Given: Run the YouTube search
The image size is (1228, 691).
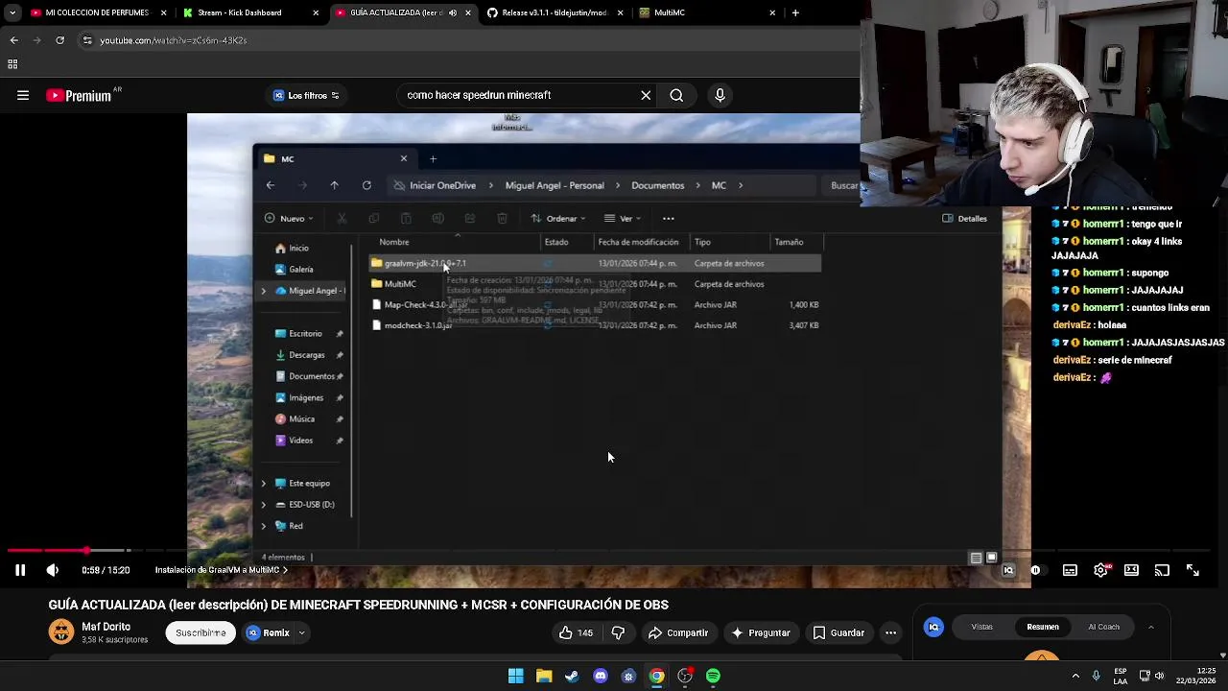Looking at the screenshot, I should [x=676, y=95].
